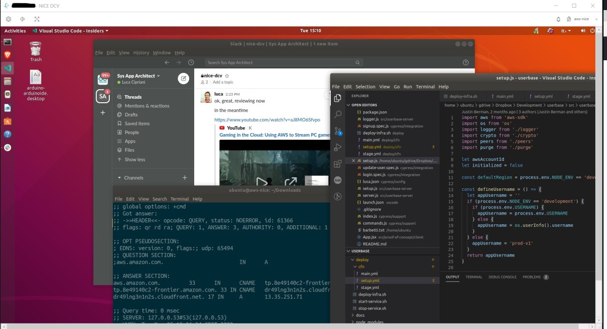
Task: Switch to the stage.yml editor tab
Action: (577, 96)
